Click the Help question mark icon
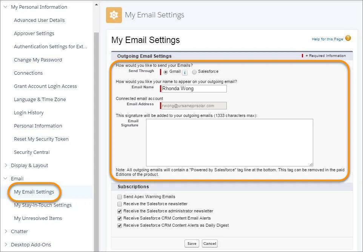The height and width of the screenshot is (252, 363). tap(348, 38)
